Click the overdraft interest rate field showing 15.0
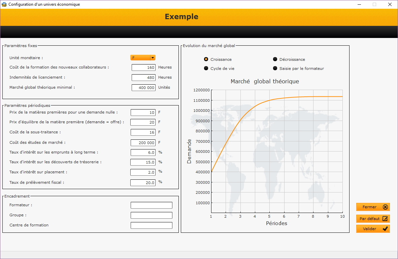Viewport: 398px width, 259px height. pyautogui.click(x=143, y=162)
